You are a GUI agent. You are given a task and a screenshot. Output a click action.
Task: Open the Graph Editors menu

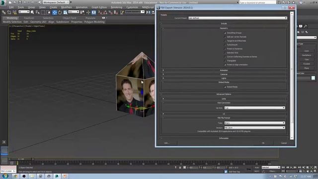[x=99, y=7]
